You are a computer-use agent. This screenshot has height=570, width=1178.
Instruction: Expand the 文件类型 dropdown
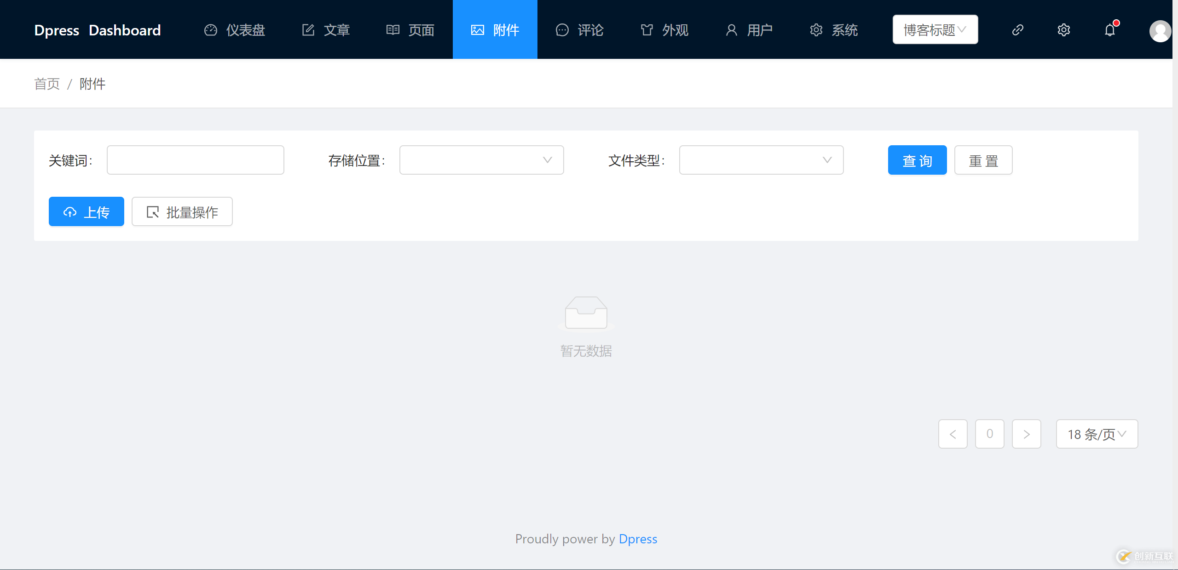[761, 160]
